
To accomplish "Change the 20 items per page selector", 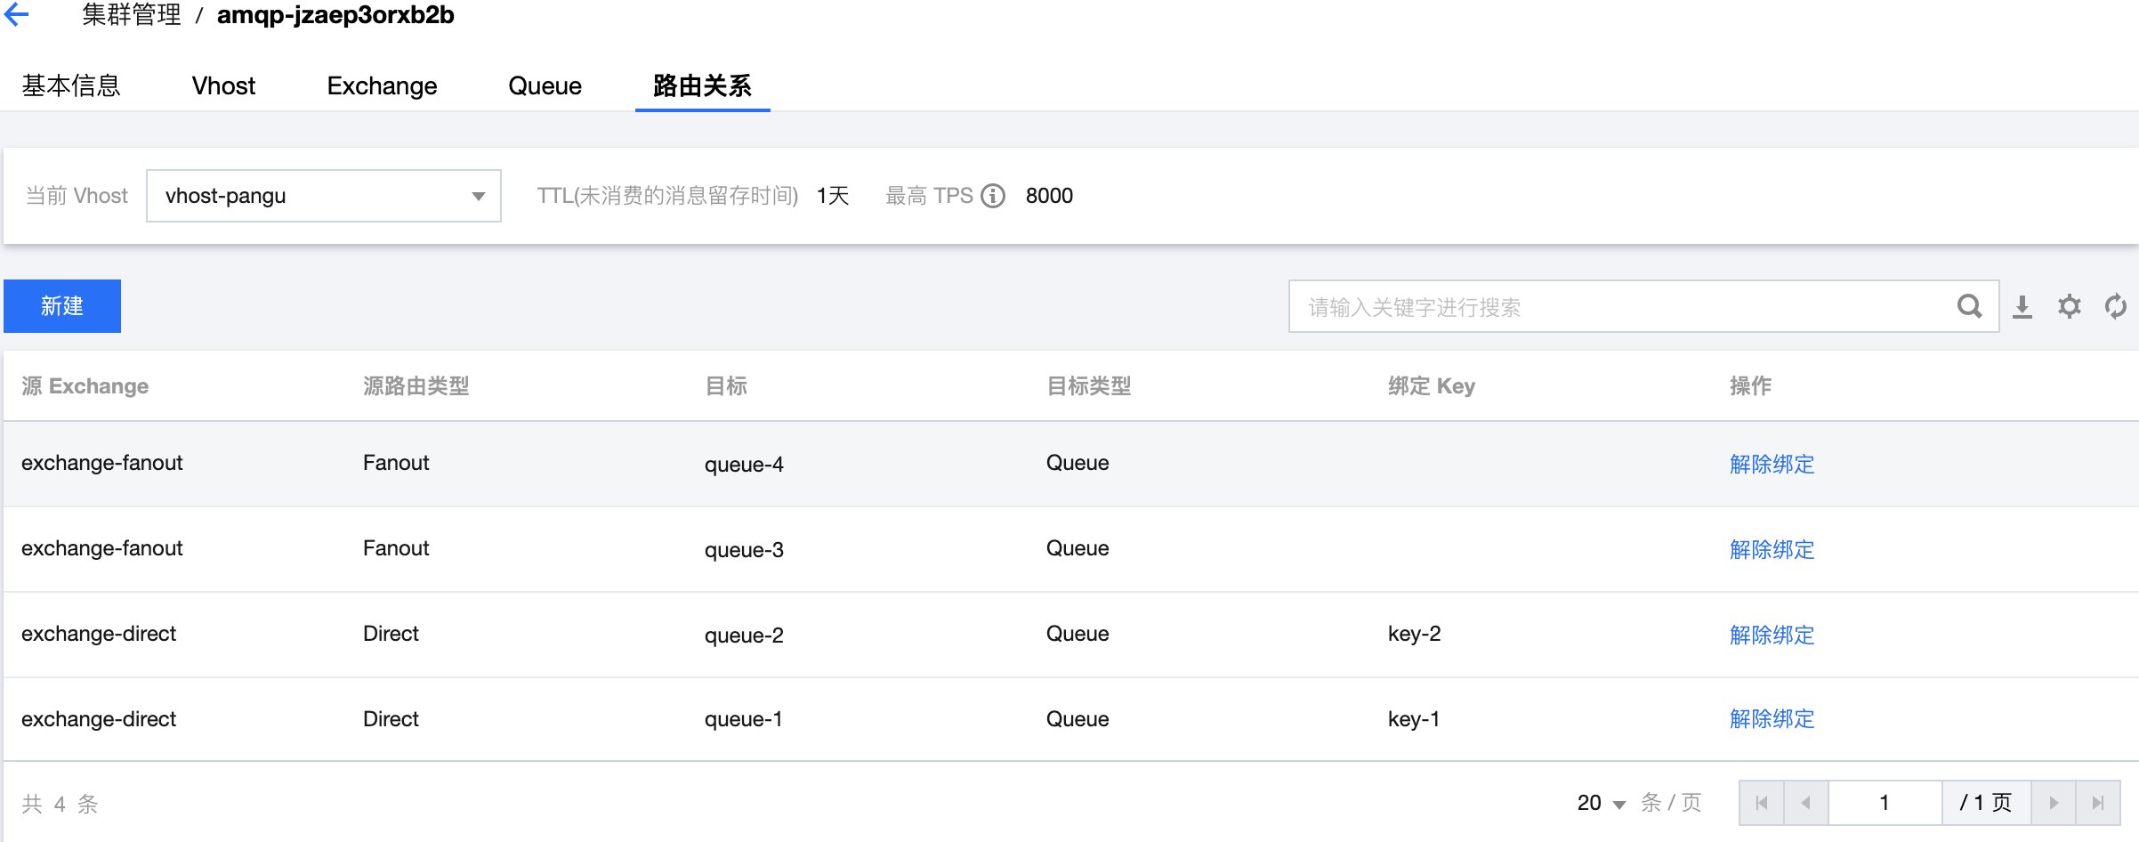I will point(1602,803).
